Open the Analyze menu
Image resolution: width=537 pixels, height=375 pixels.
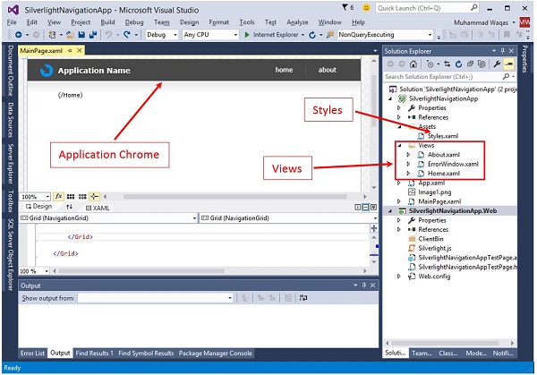[297, 22]
